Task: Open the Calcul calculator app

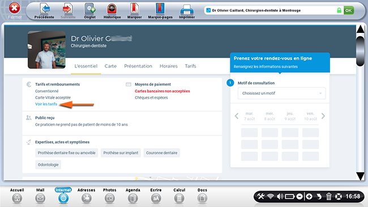Action: click(179, 196)
